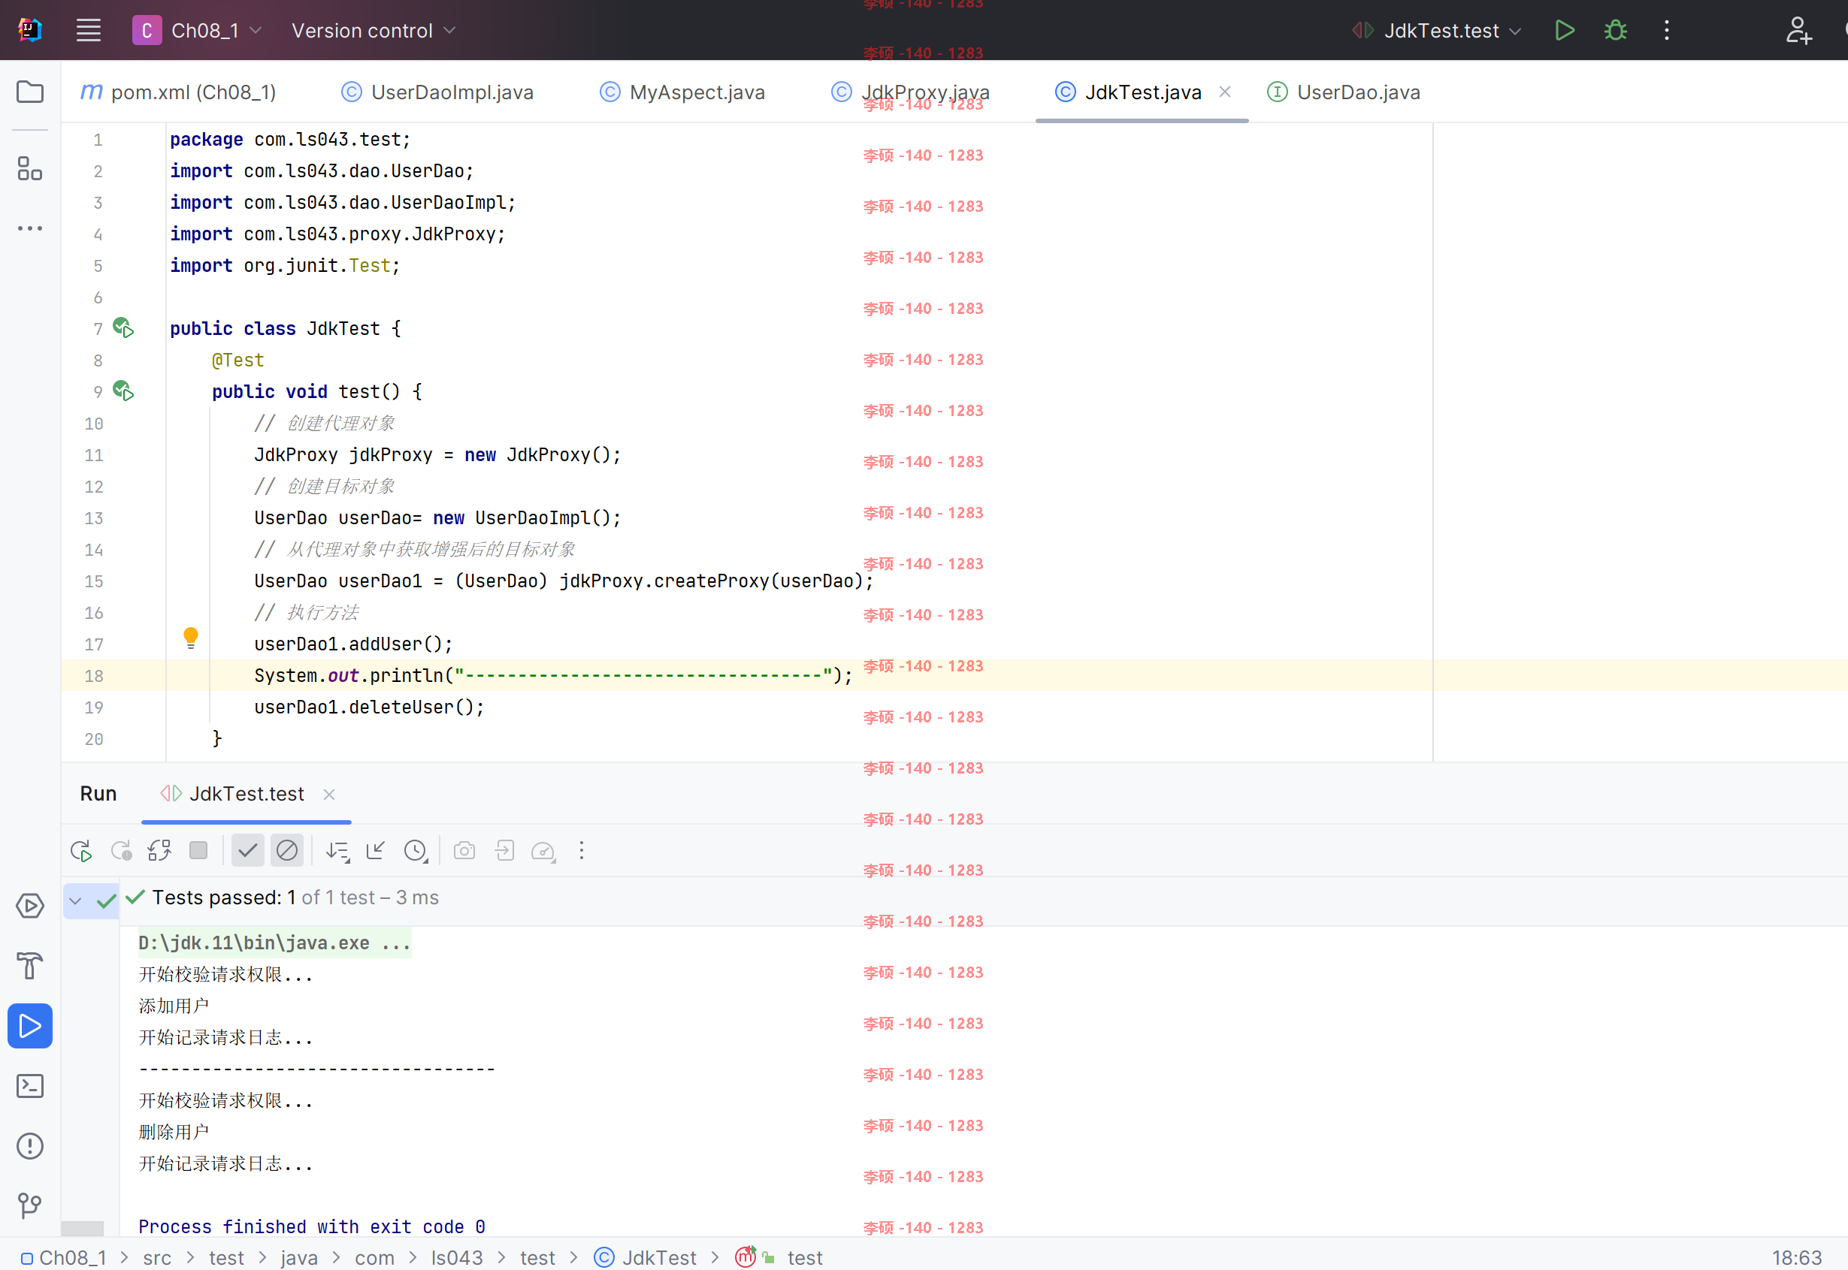
Task: Click the IntelliJ IDEA logo icon
Action: click(30, 30)
